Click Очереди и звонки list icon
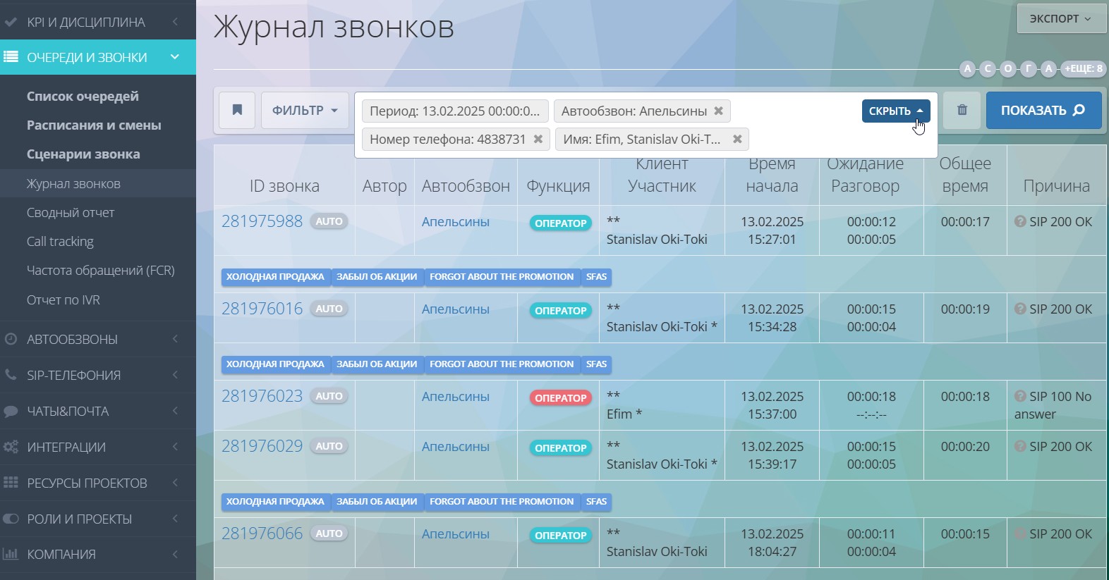This screenshot has width=1109, height=580. [11, 57]
